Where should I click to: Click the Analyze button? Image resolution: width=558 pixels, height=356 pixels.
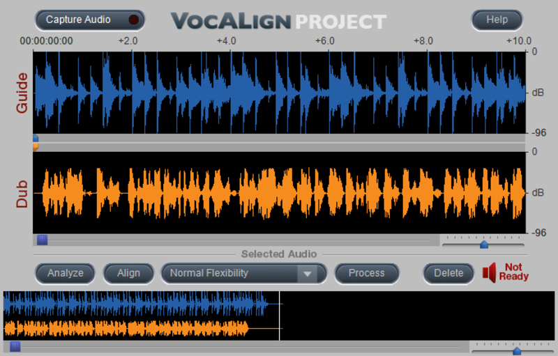[x=65, y=273]
